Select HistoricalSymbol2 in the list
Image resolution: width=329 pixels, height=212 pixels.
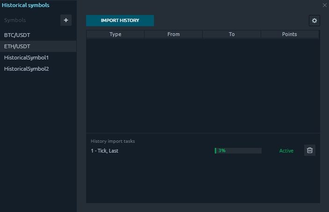(x=38, y=69)
